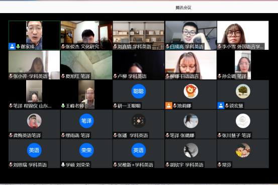The height and width of the screenshot is (185, 278).
Task: Click the microphone icon next to 王峰老师
Action: pos(63,106)
